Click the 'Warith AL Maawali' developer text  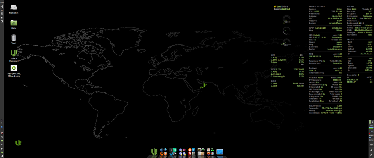pyautogui.click(x=365, y=32)
